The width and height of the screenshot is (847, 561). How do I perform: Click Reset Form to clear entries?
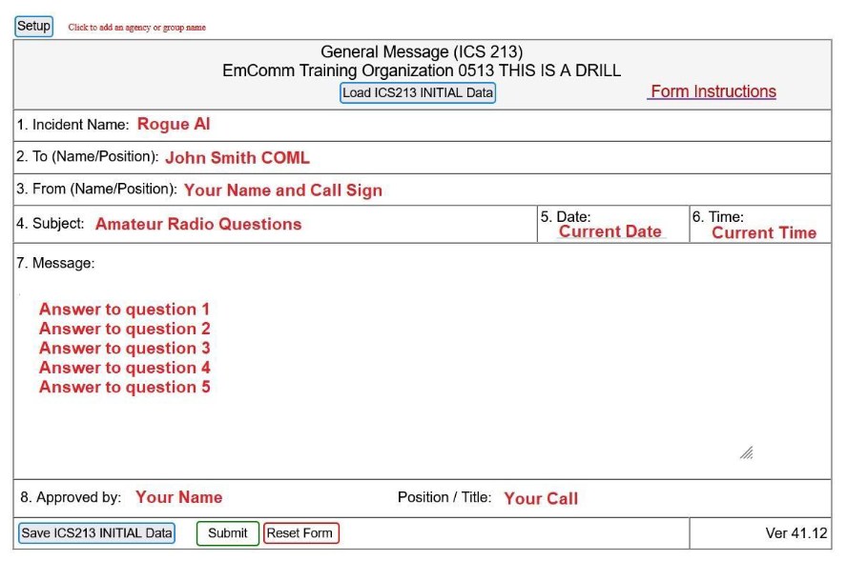coord(300,533)
